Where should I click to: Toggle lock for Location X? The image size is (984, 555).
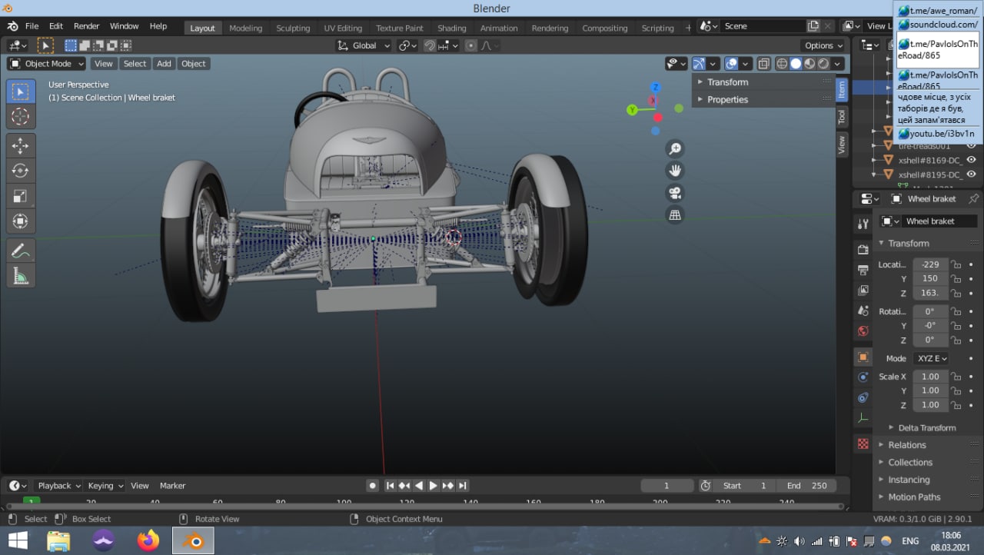[x=956, y=264]
